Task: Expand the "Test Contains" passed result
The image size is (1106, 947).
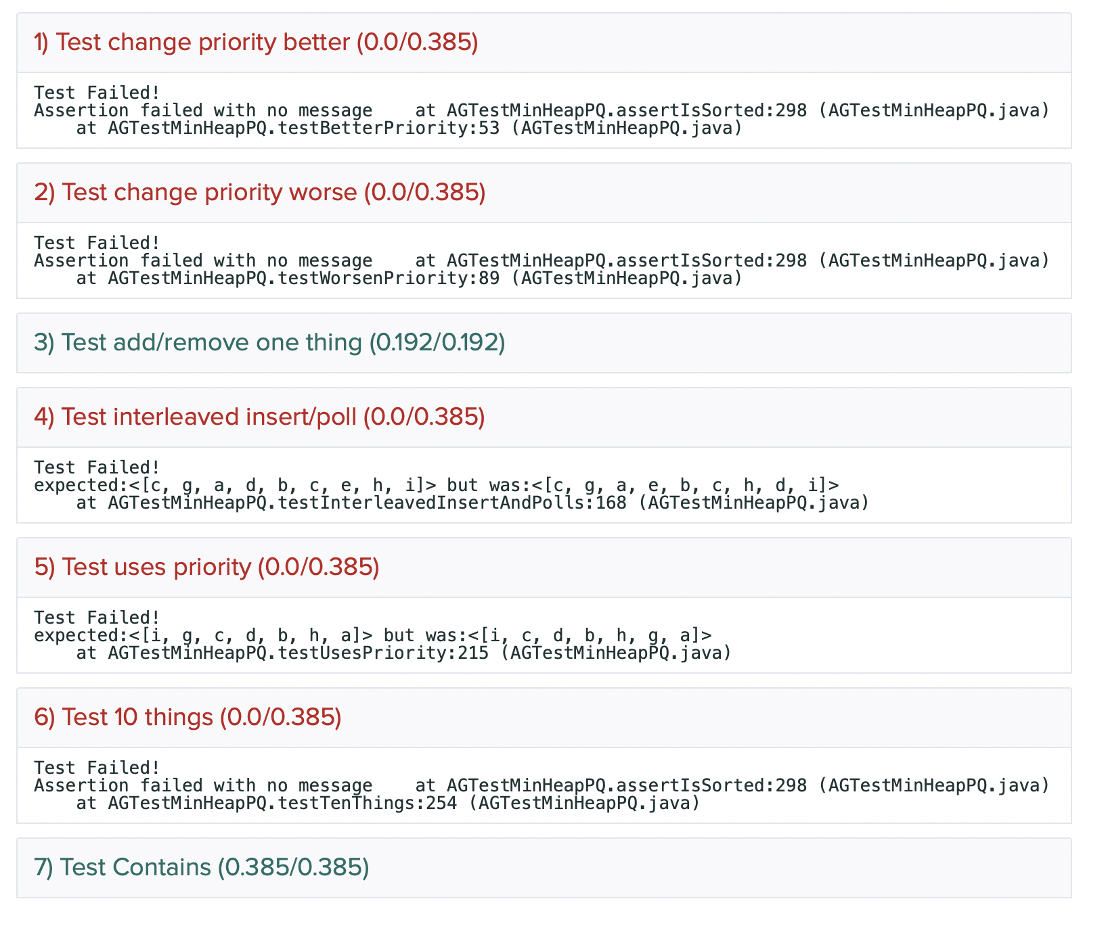Action: pyautogui.click(x=201, y=868)
